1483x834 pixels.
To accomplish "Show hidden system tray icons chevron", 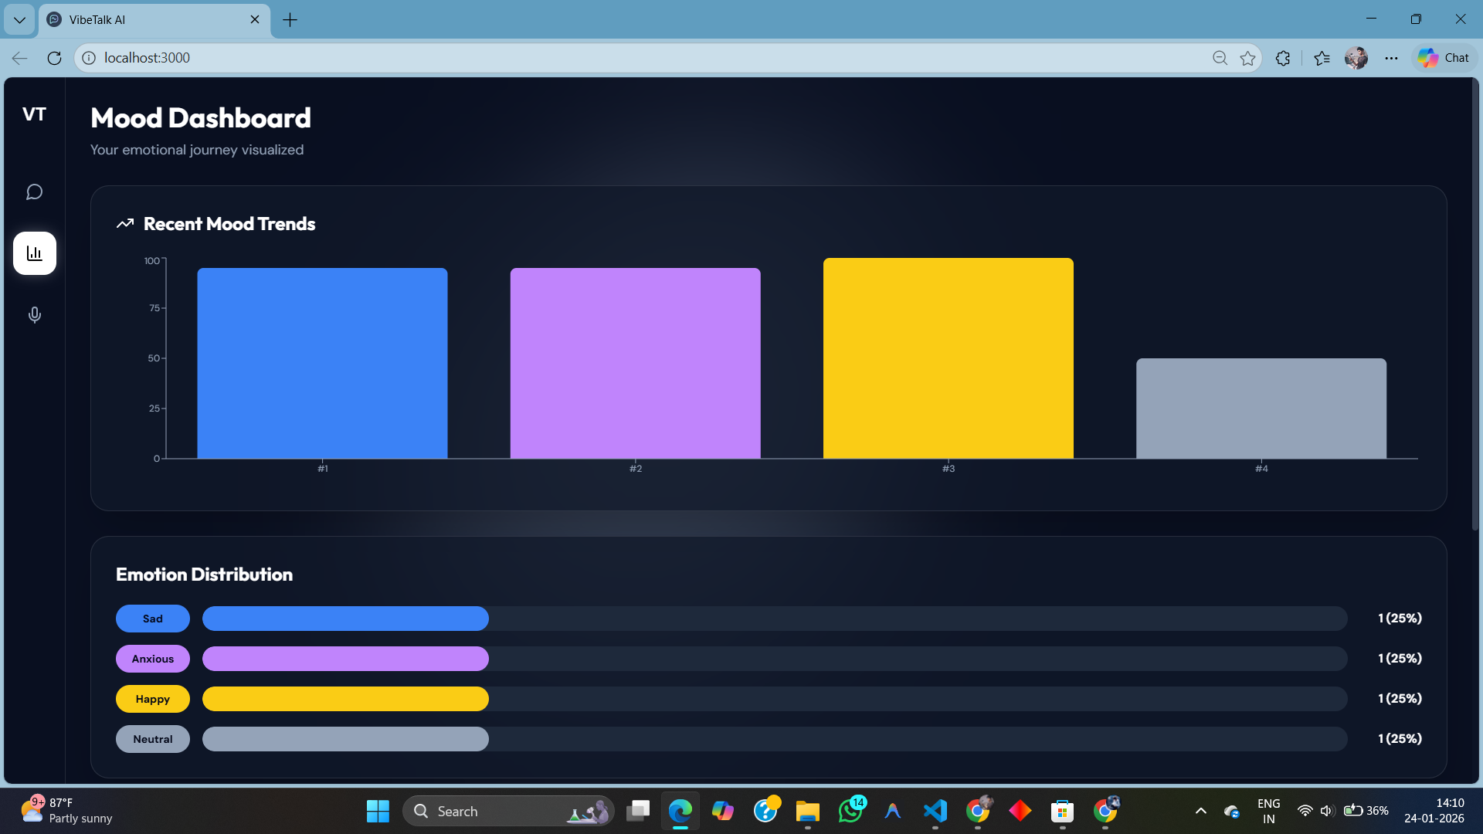I will point(1200,811).
